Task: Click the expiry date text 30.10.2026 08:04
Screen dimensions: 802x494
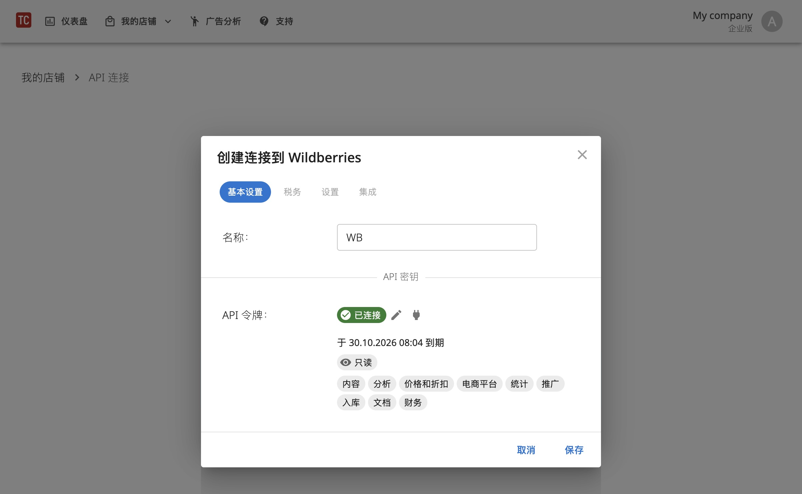Action: pyautogui.click(x=386, y=343)
